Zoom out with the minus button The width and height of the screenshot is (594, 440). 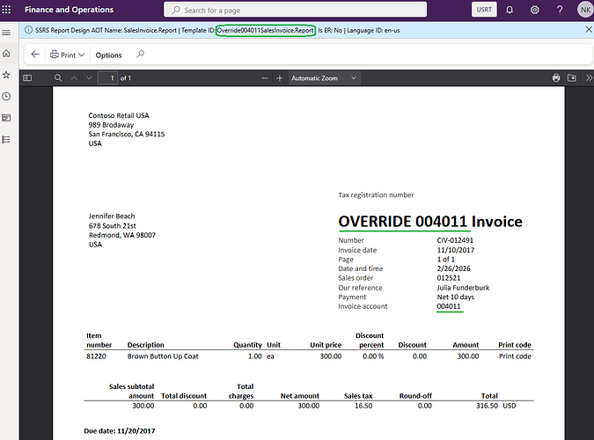tap(265, 78)
